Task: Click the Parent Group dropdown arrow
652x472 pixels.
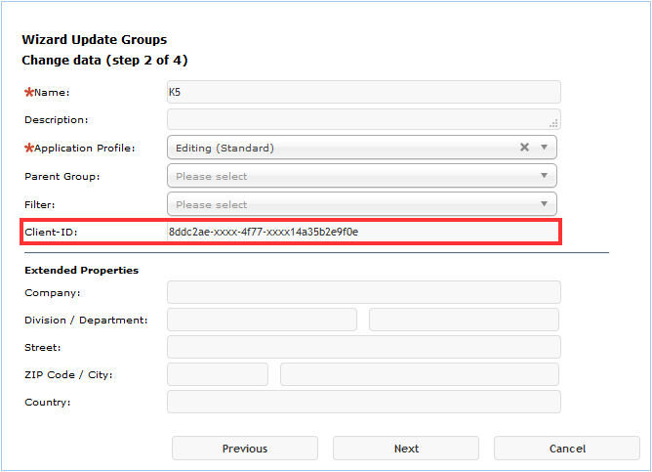Action: pyautogui.click(x=544, y=176)
